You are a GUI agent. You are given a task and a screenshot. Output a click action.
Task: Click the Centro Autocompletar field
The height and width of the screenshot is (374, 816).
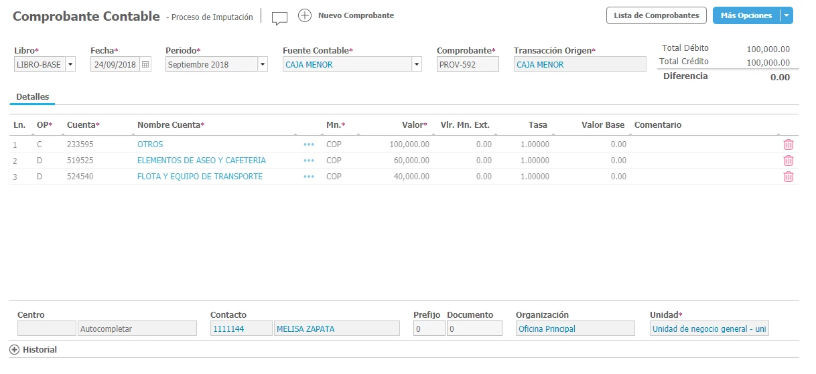tap(137, 329)
